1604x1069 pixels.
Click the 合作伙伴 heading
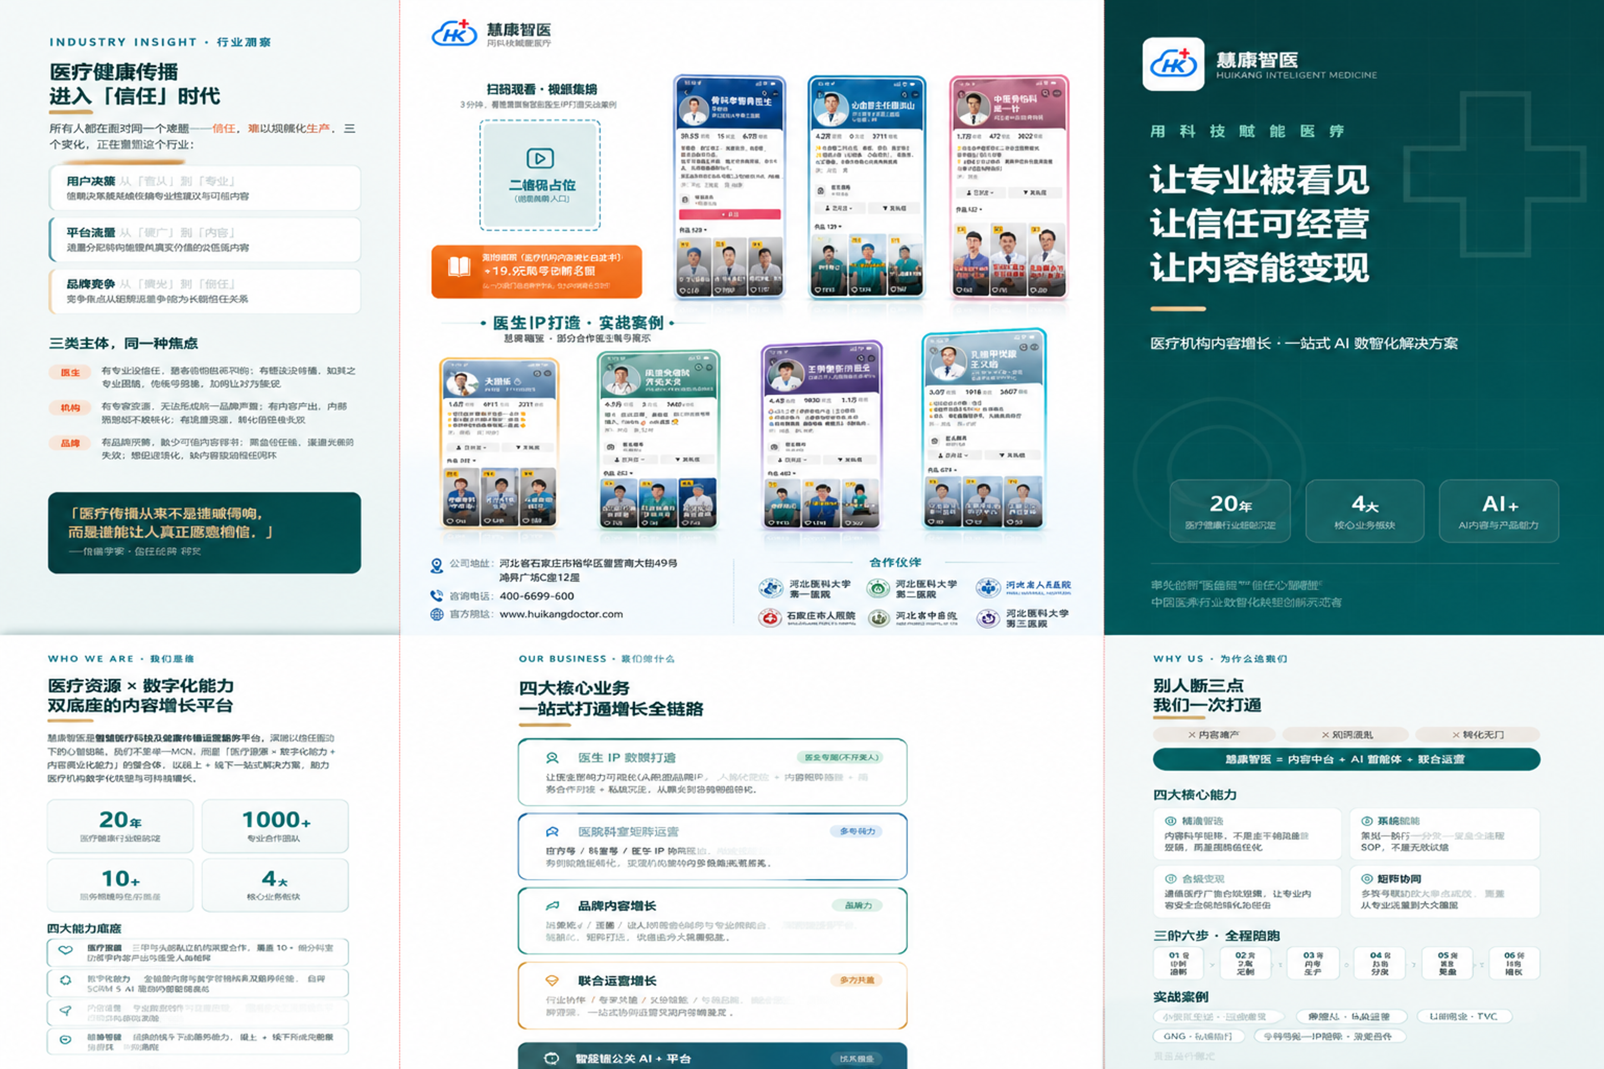pos(895,562)
